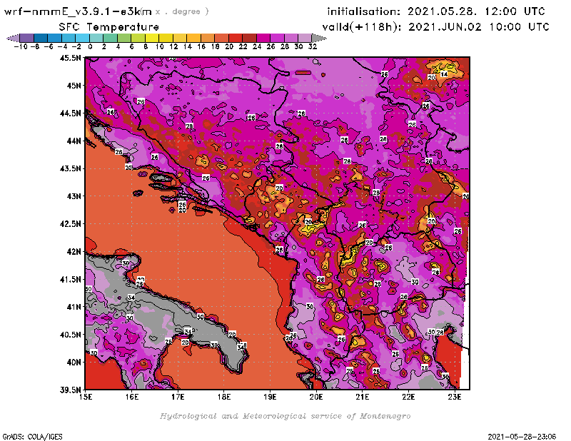
Task: Click the latitude label 39.5N
Action: pos(71,390)
